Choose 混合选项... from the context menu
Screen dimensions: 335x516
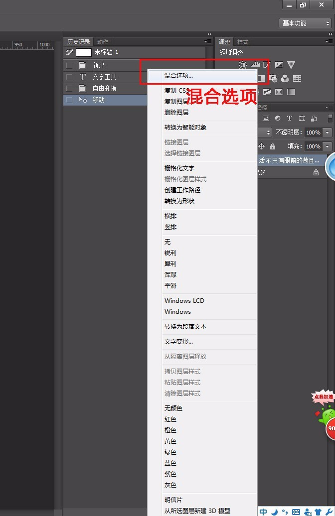tap(178, 76)
